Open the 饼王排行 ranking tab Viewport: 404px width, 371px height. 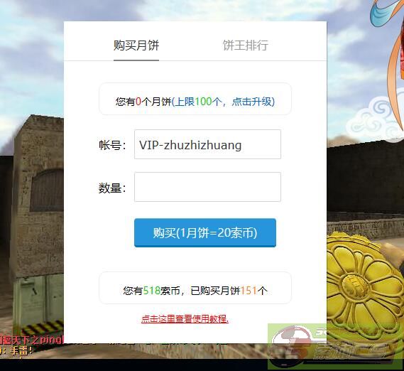point(245,45)
